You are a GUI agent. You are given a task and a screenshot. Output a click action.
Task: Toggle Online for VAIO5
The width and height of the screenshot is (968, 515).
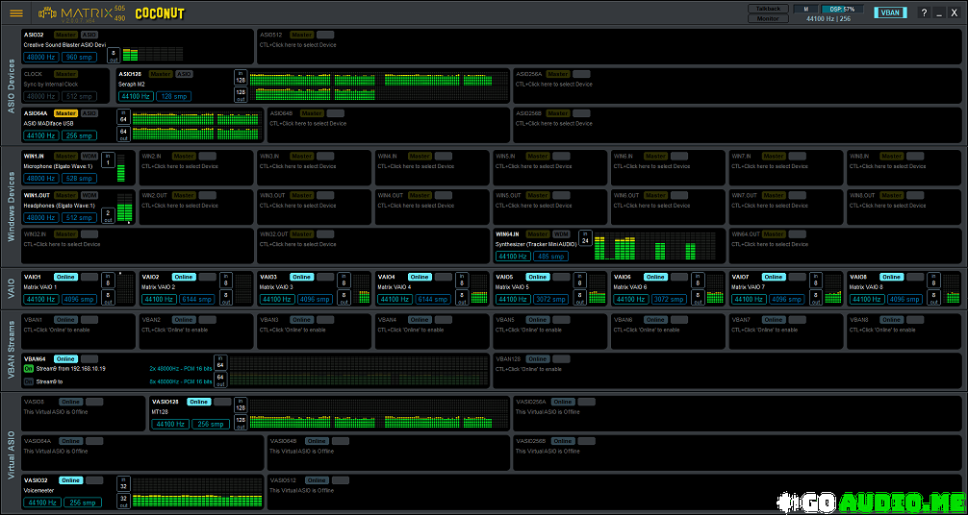[538, 277]
